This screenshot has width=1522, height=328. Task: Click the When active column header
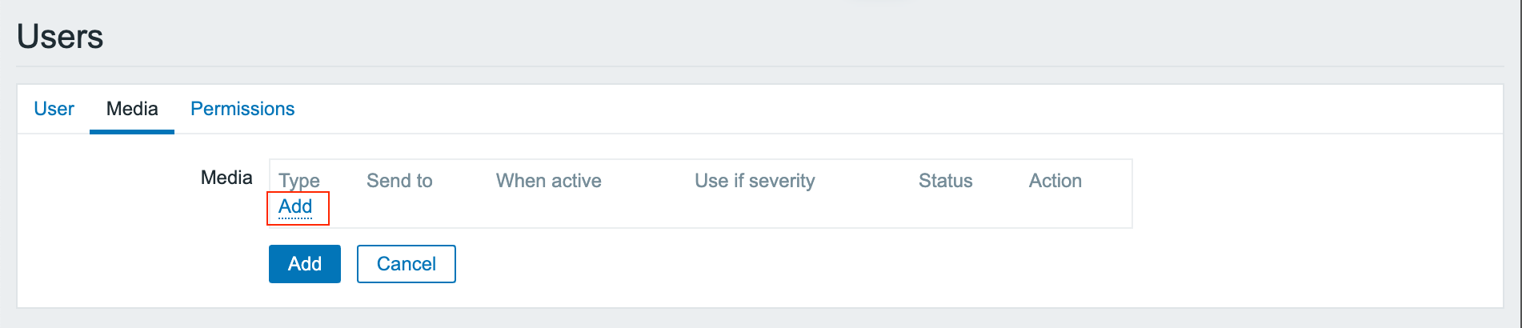548,181
